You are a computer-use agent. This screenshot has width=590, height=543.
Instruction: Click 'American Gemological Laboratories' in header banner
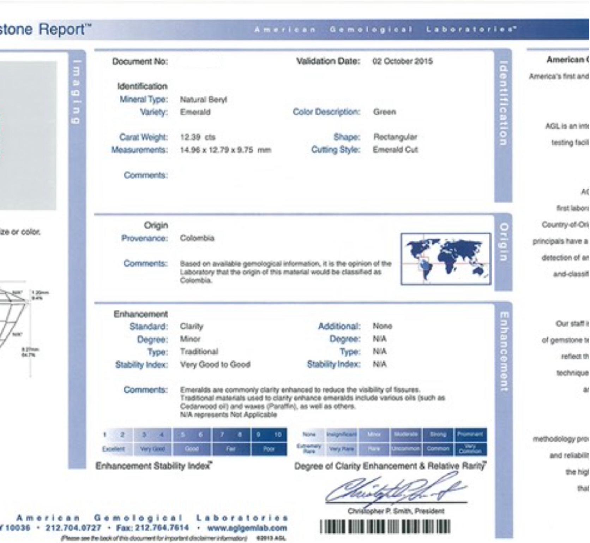(385, 29)
